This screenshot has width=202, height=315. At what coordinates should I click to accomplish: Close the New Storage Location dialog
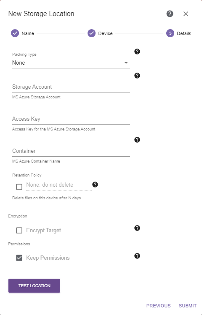click(186, 14)
